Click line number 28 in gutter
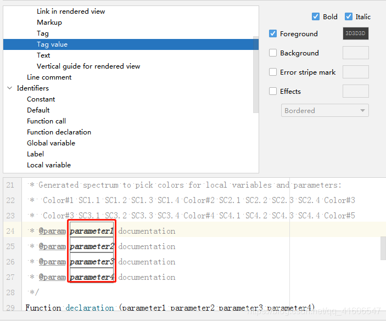Viewport: 386px width, 321px height. [x=10, y=292]
